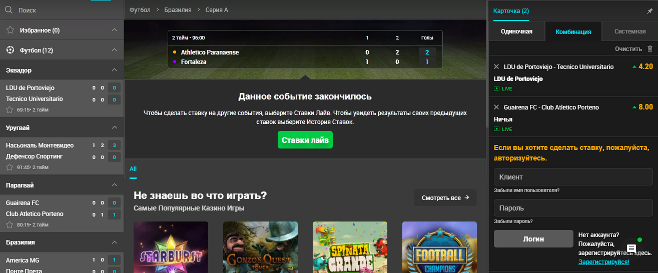Pin the bet slip with pushpin icon
The image size is (658, 273).
[x=650, y=11]
